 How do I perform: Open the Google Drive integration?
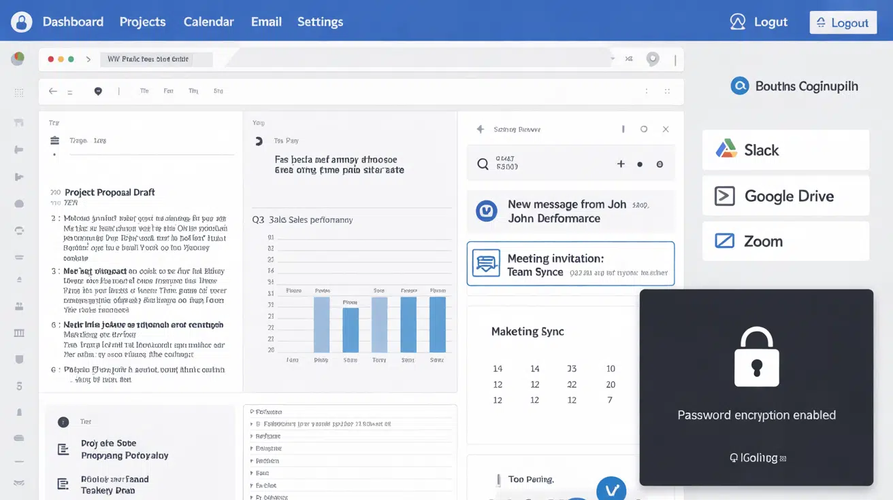coord(785,196)
